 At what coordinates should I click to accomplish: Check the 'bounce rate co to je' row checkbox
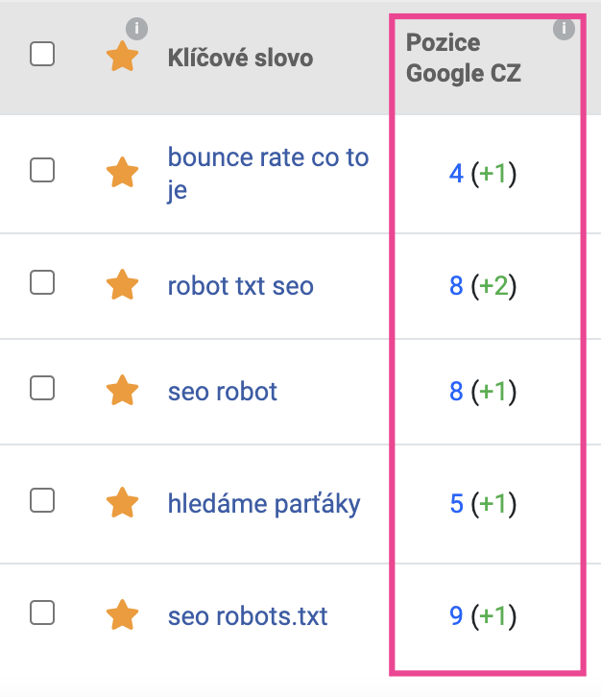pos(42,170)
